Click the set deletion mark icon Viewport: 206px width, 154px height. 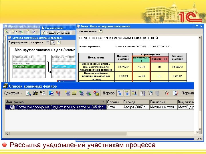pyautogui.click(x=96, y=93)
